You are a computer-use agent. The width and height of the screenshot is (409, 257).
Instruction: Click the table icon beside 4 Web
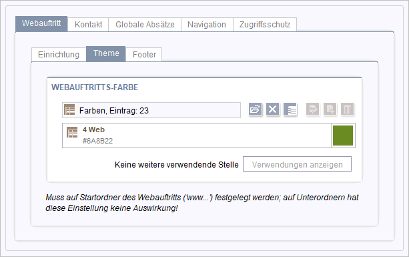(72, 132)
